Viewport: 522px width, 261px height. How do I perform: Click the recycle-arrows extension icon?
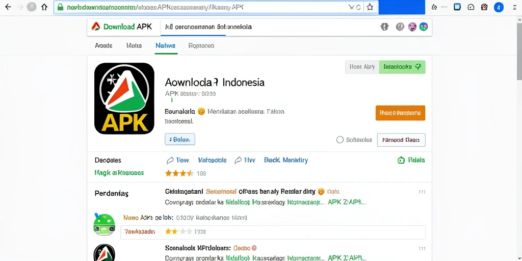click(434, 7)
